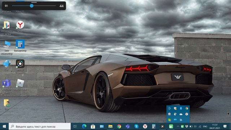Click the volume level value 44
Screen dimensions: 231x130
(61, 6)
